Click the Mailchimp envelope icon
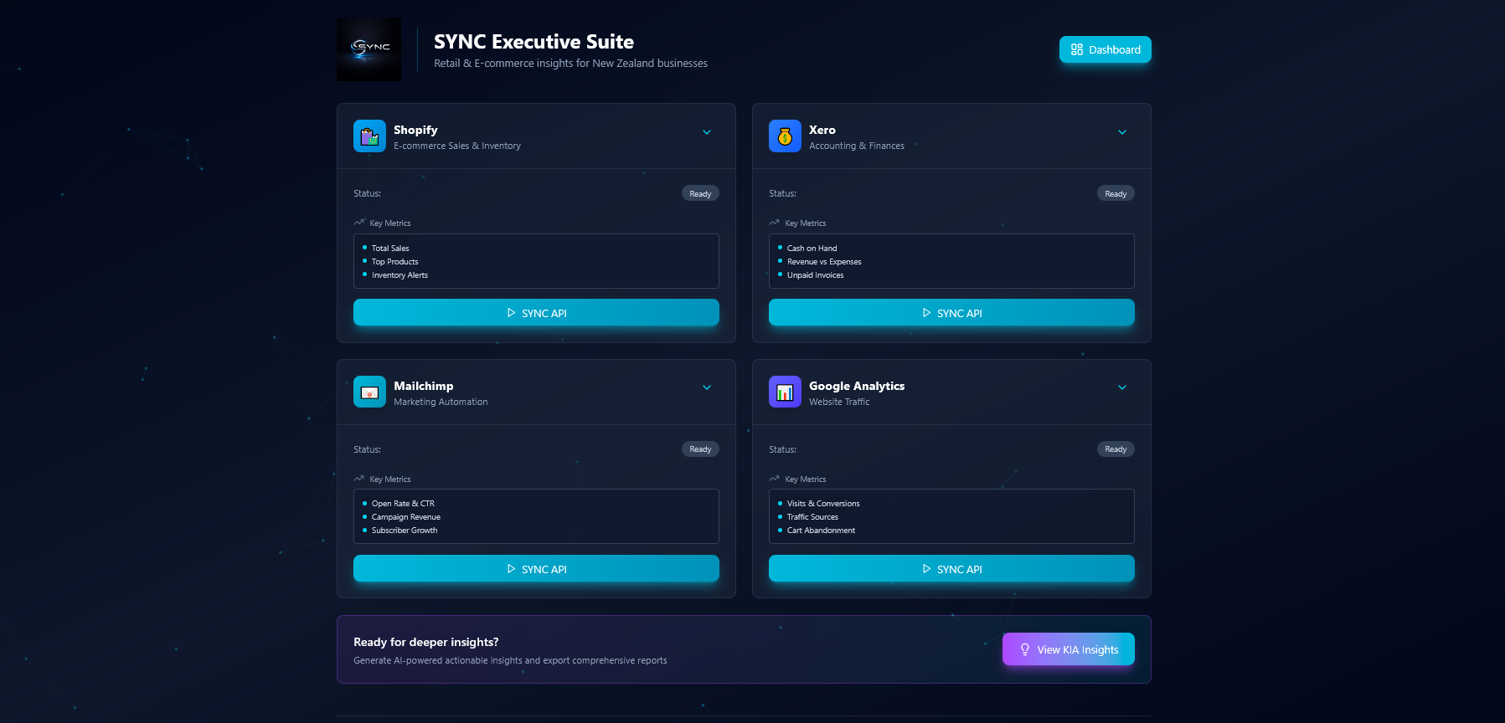The height and width of the screenshot is (723, 1505). pyautogui.click(x=369, y=392)
